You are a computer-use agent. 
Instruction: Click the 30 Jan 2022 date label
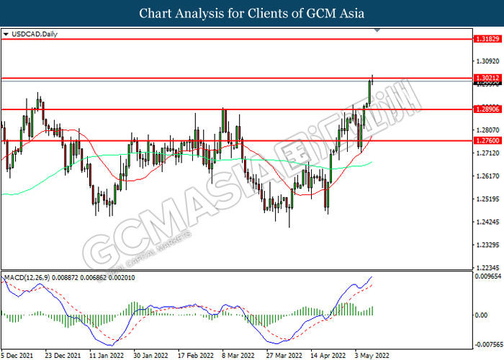[x=150, y=356]
